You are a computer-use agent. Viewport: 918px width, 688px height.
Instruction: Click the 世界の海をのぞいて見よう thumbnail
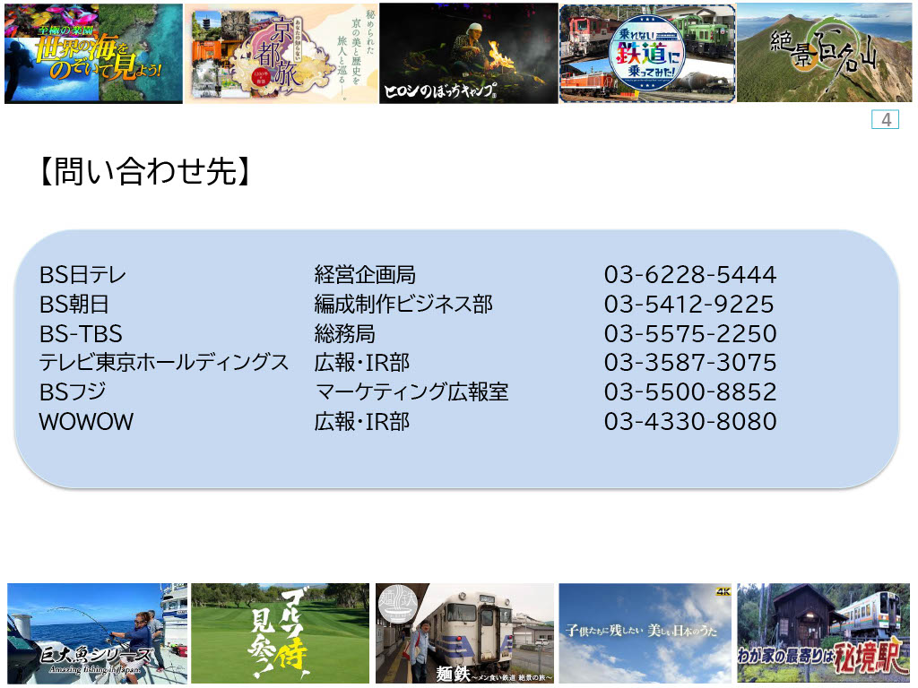coord(93,54)
